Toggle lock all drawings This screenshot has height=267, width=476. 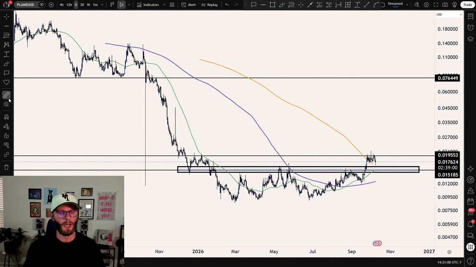tap(6, 136)
